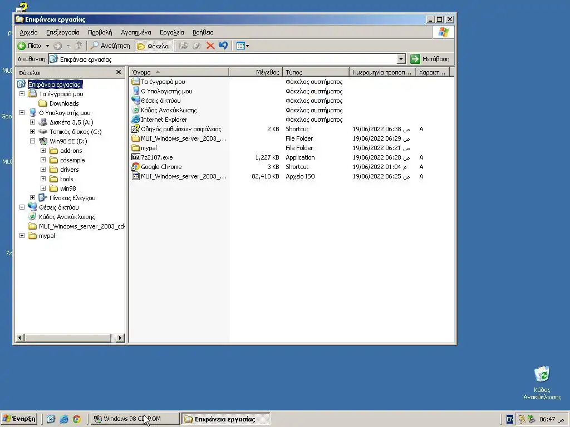Expand the add-ons folder node
The height and width of the screenshot is (427, 570).
[43, 150]
